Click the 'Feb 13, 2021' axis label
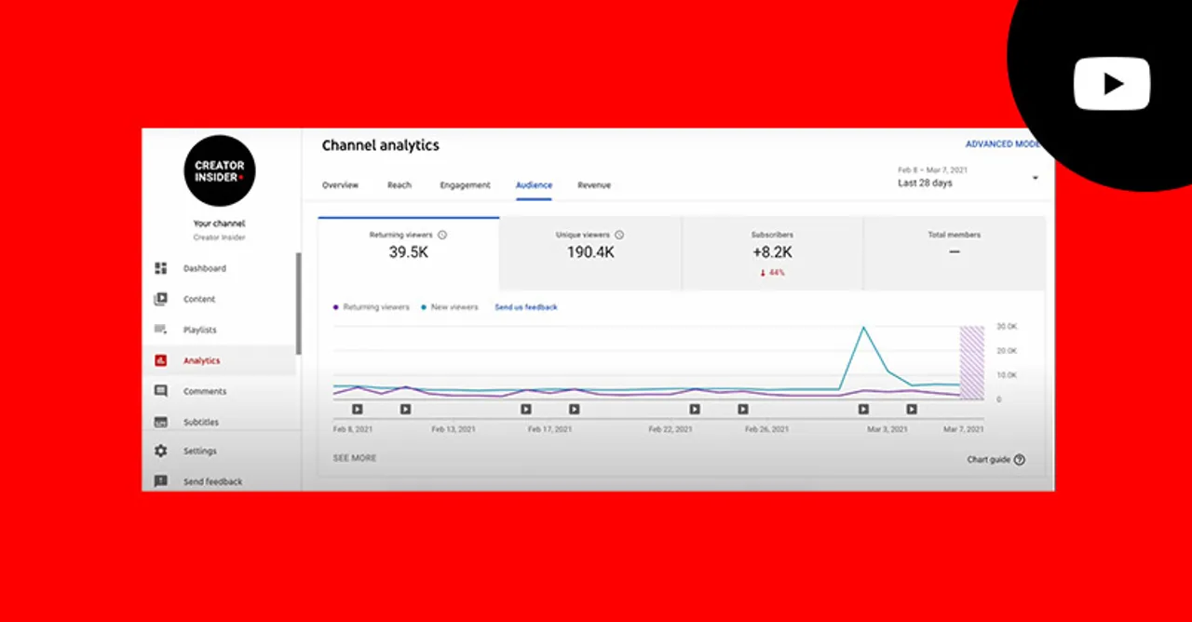Screen dimensions: 1192x622 (x=454, y=429)
